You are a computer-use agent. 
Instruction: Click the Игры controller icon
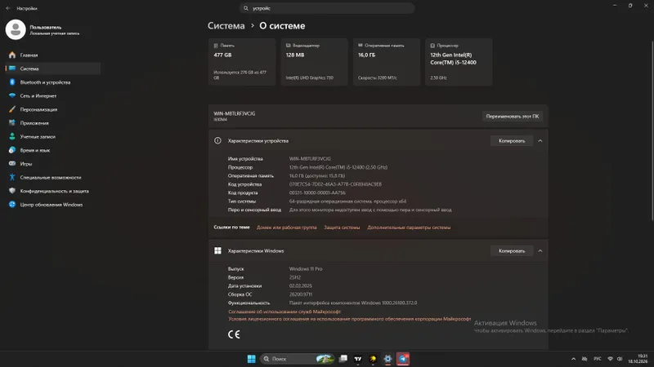[12, 164]
